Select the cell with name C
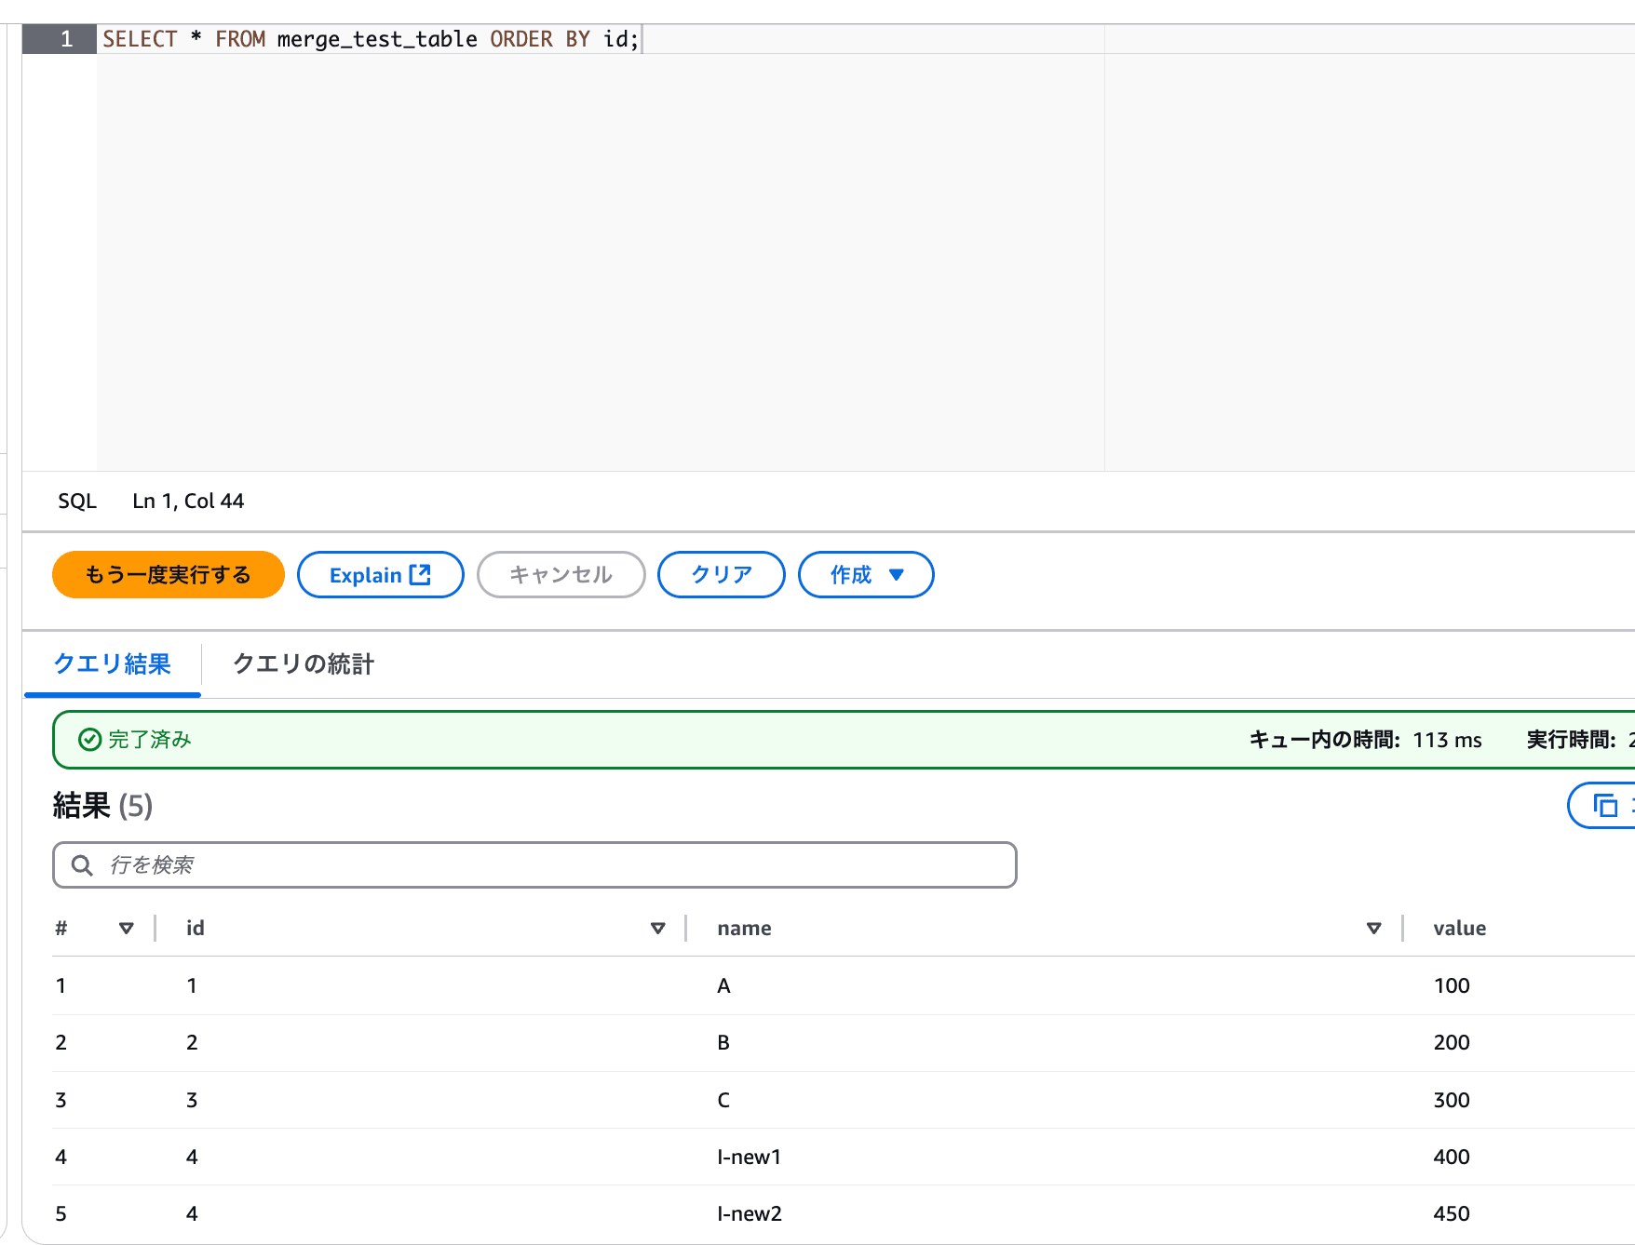 click(723, 1100)
